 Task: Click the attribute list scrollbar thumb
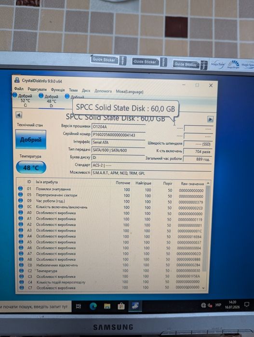point(206,228)
